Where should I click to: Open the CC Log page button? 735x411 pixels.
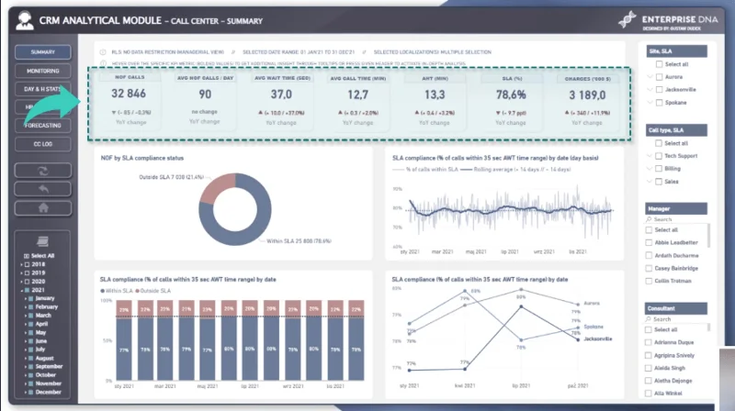43,144
